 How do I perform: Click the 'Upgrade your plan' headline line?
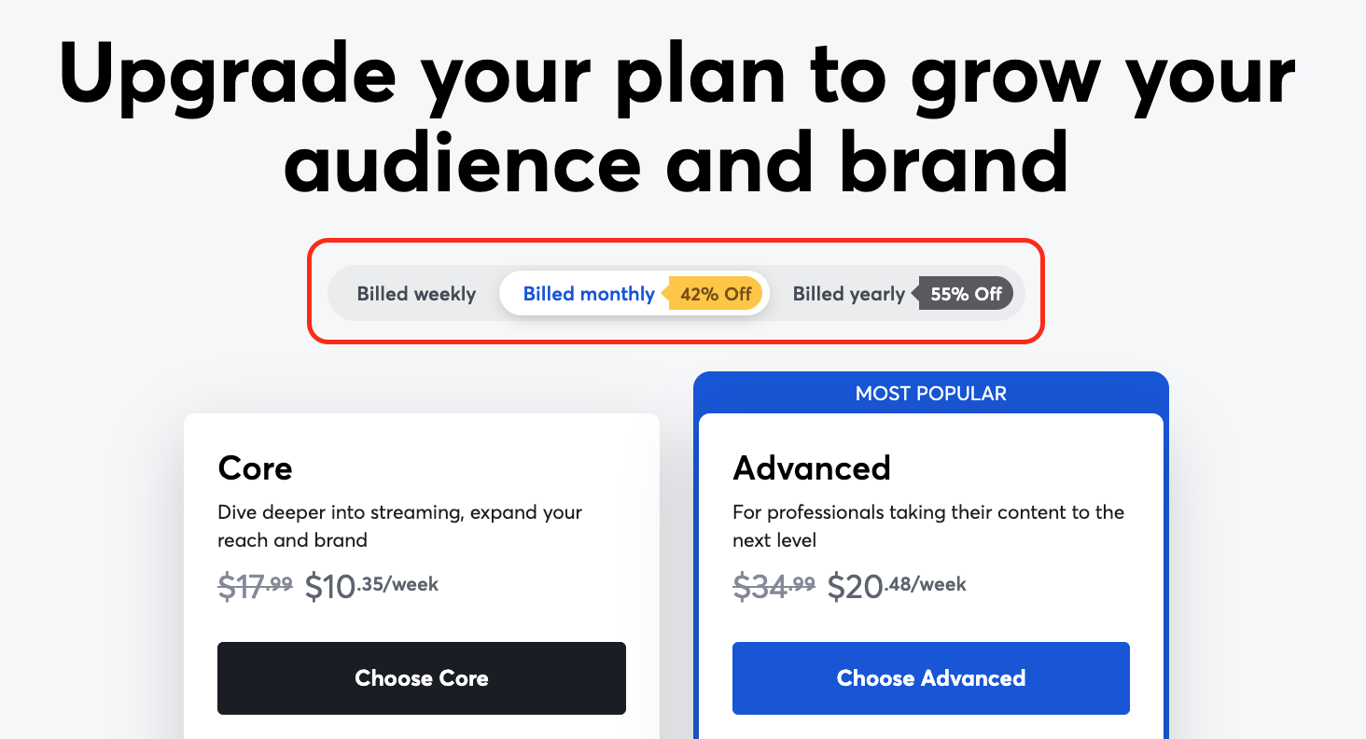[676, 77]
